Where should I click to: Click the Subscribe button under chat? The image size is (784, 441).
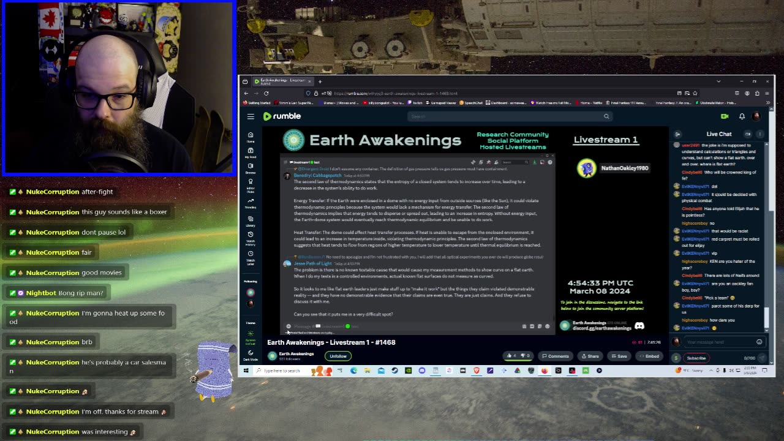[x=696, y=358]
